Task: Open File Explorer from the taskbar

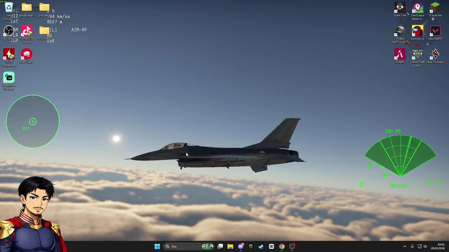Action: pos(230,246)
